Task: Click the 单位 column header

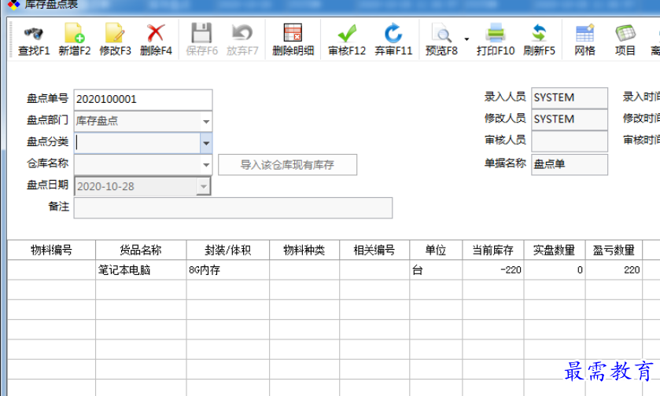Action: 436,250
